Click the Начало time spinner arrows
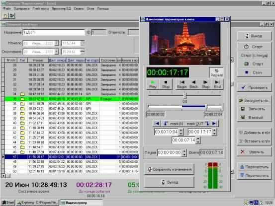This screenshot has height=206, width=275. (82, 43)
